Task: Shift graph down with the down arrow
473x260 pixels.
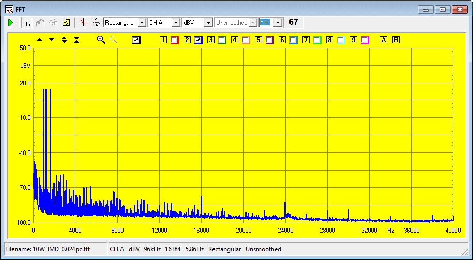Action: point(52,40)
